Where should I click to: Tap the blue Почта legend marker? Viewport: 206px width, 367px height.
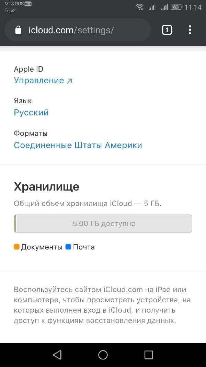(67, 247)
